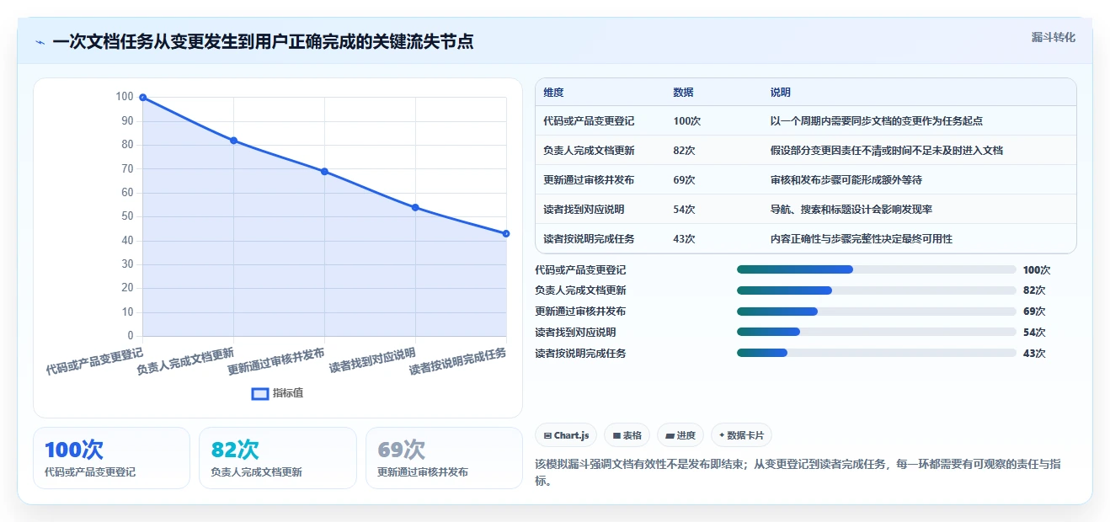The width and height of the screenshot is (1110, 522).
Task: Select the Chart.js tag chip
Action: pyautogui.click(x=567, y=435)
